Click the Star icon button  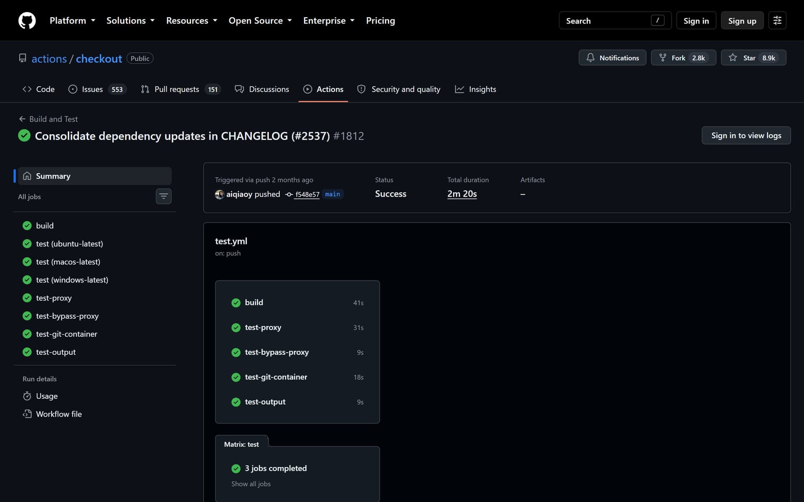pyautogui.click(x=753, y=58)
